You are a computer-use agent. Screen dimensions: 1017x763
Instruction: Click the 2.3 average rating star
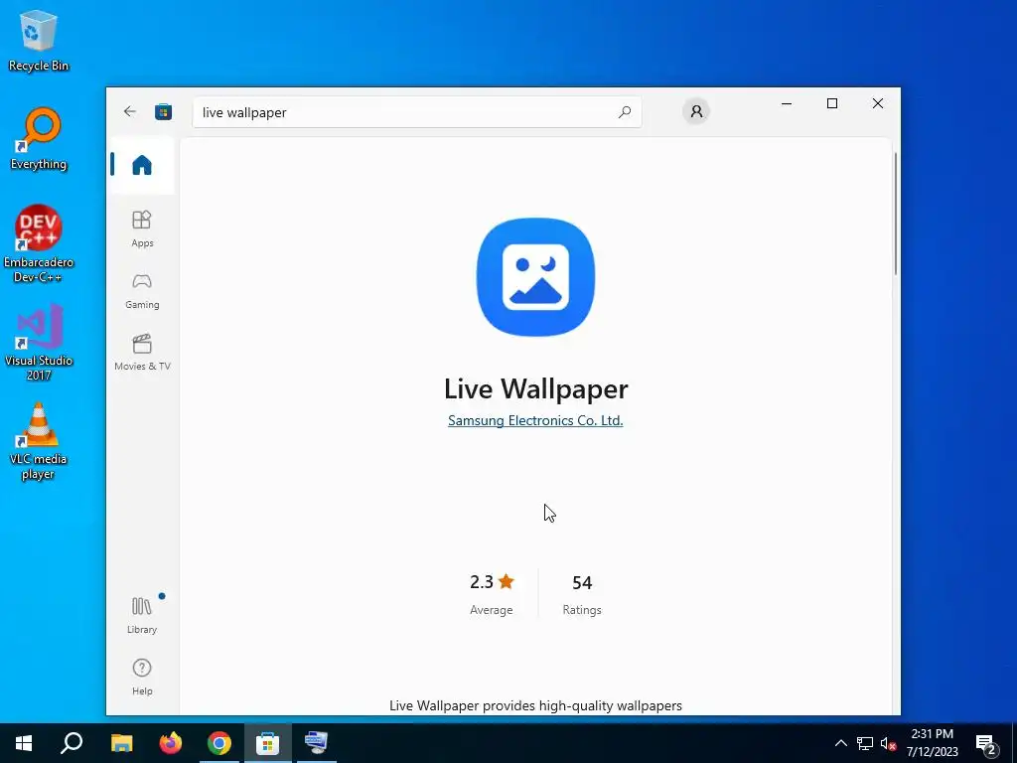point(507,581)
